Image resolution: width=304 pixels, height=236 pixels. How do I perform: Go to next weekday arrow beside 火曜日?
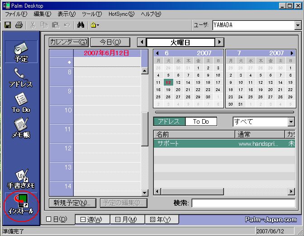pos(219,42)
